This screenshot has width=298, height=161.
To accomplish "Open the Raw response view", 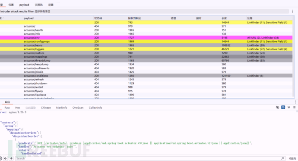I will click(x=7, y=107).
